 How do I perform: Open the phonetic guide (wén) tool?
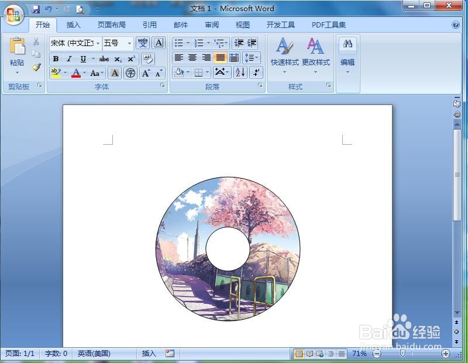[x=143, y=43]
